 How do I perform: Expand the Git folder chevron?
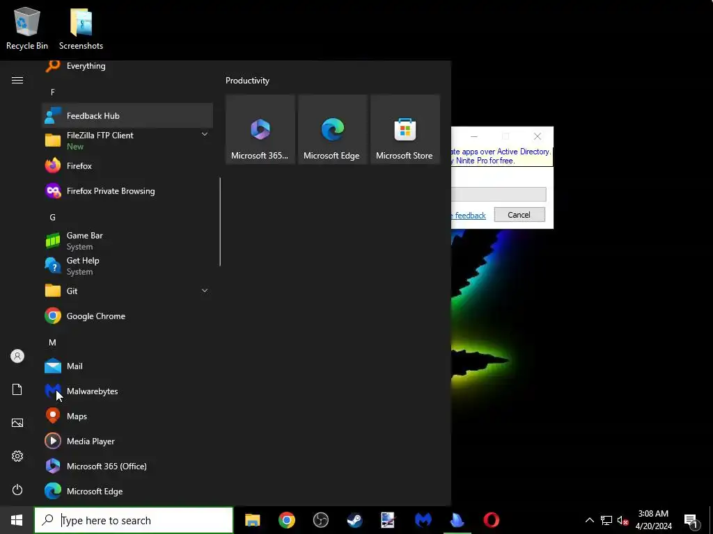(x=205, y=291)
